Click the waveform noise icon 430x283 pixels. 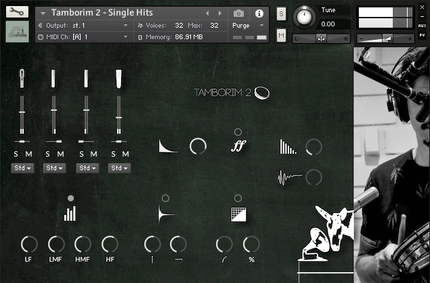290,177
